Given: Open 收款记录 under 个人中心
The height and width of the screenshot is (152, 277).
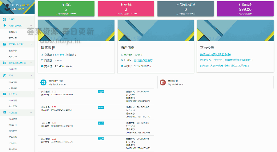Looking at the screenshot, I should (x=13, y=106).
